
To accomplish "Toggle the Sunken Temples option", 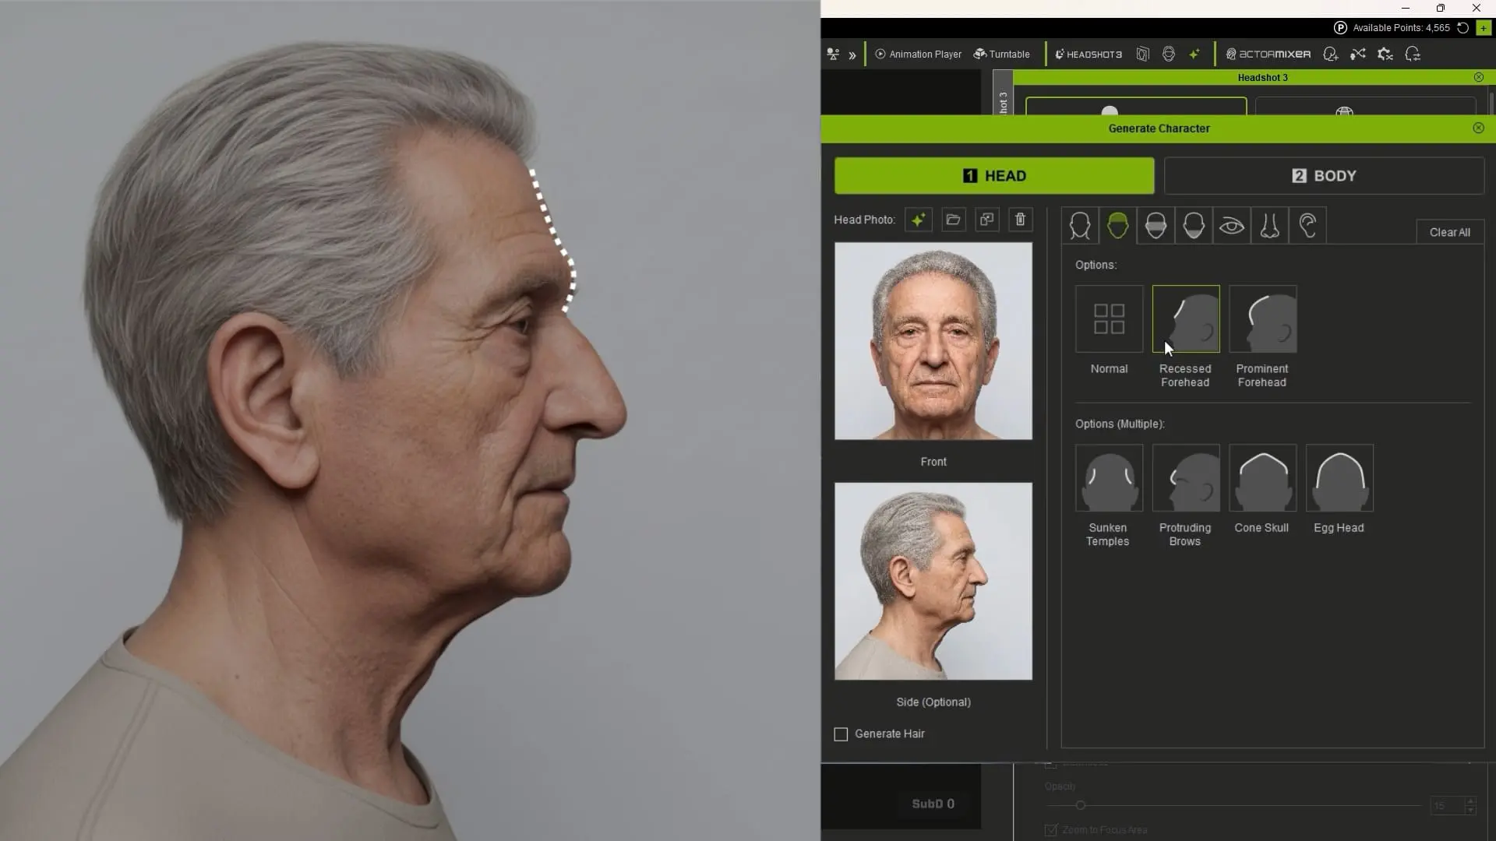I will (x=1109, y=478).
